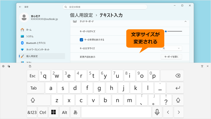Tap the m key on the keyboard
The width and height of the screenshot is (211, 119).
[x=129, y=100]
